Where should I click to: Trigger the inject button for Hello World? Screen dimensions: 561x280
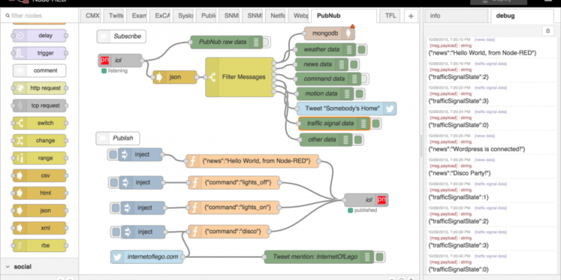click(113, 154)
